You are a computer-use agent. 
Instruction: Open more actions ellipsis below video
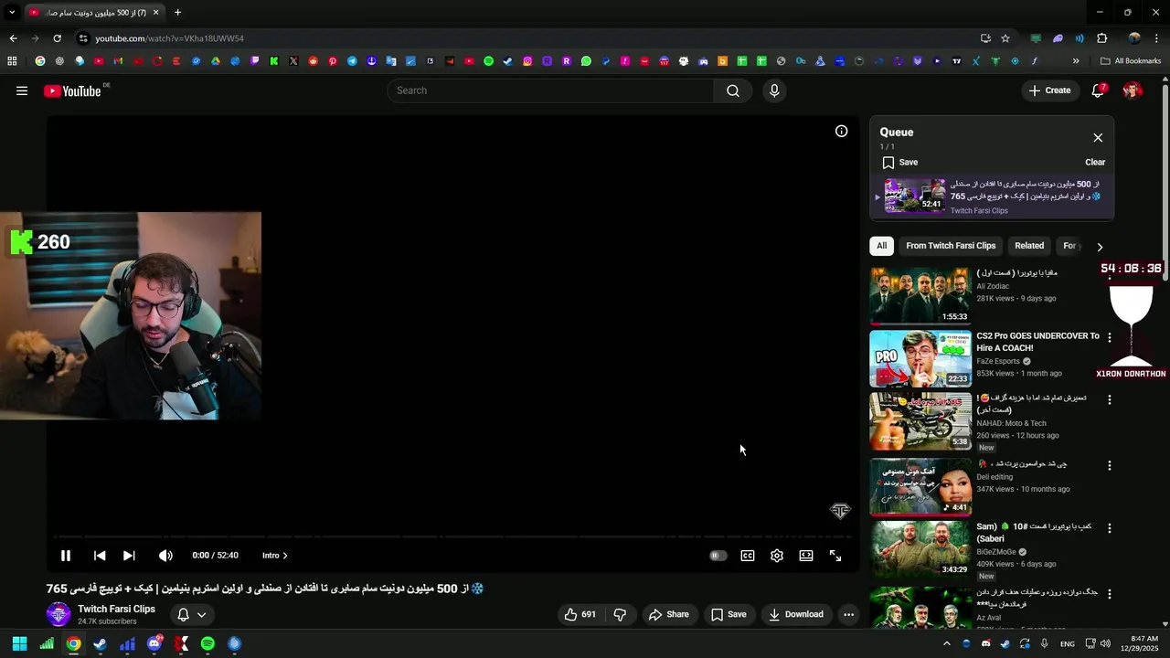848,614
